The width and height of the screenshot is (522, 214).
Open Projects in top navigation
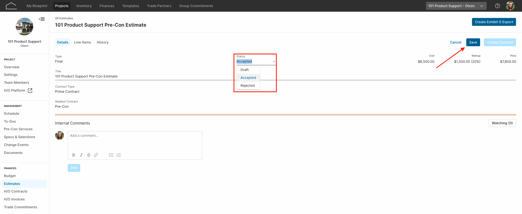tap(62, 6)
